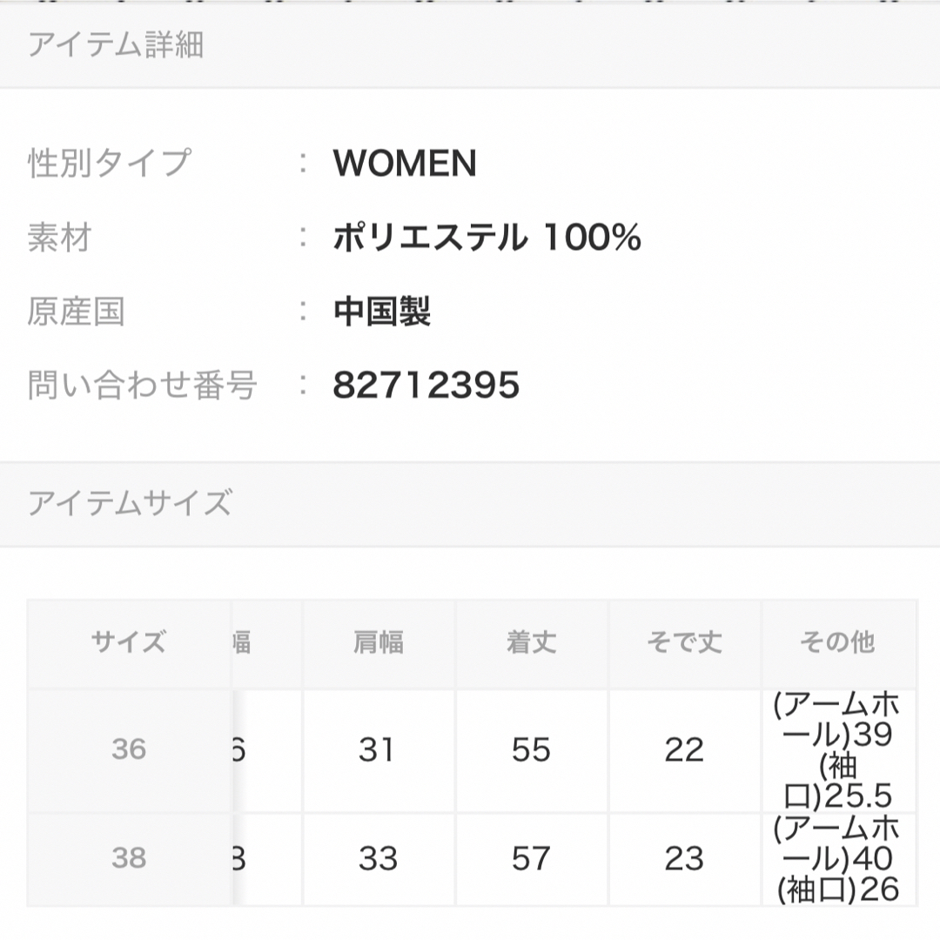Click the サイズ column header
Viewport: 940px width, 940px height.
point(129,642)
